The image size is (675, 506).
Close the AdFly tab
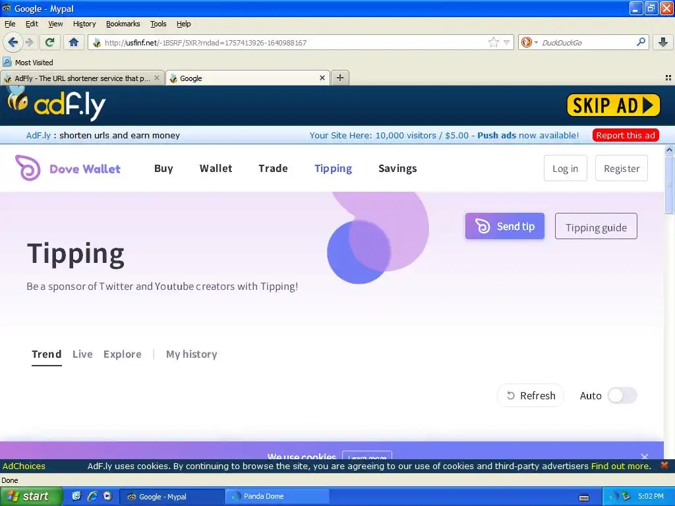tap(157, 78)
